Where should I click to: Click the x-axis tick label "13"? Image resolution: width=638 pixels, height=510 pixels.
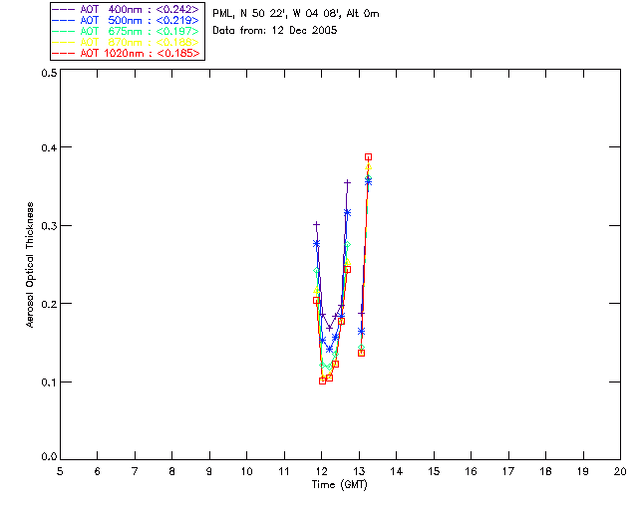point(359,471)
